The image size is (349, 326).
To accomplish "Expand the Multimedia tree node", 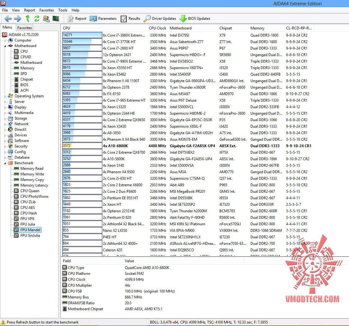I will click(5, 113).
